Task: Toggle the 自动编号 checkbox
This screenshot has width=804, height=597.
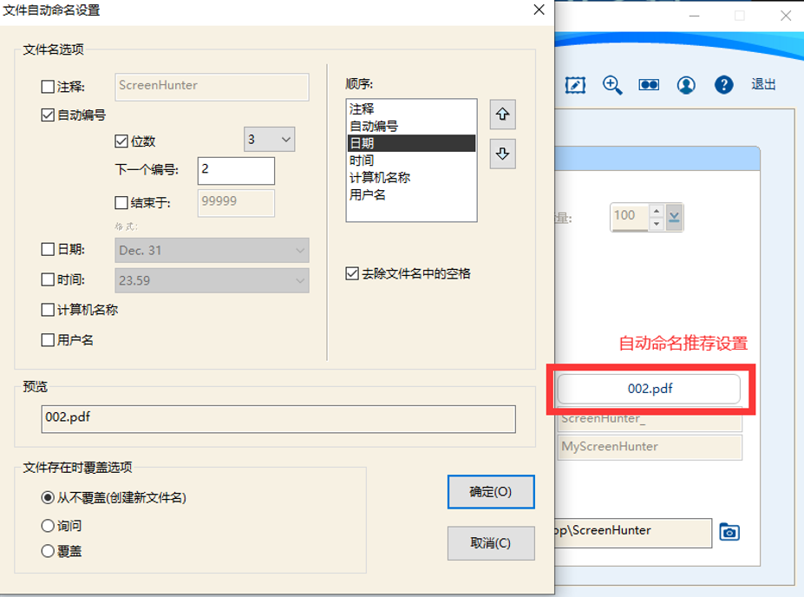Action: click(48, 115)
